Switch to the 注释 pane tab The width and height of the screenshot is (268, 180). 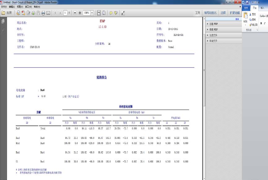click(223, 13)
